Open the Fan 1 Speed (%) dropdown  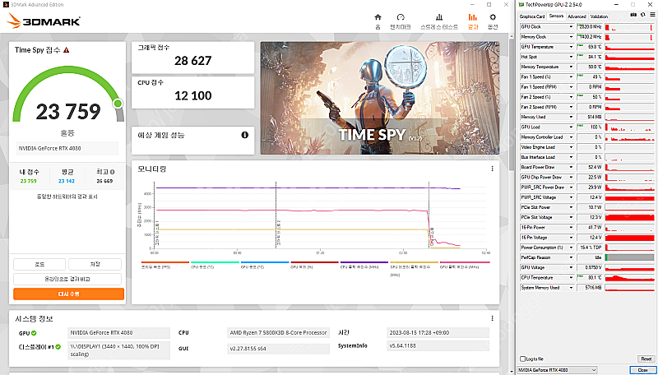pos(571,77)
